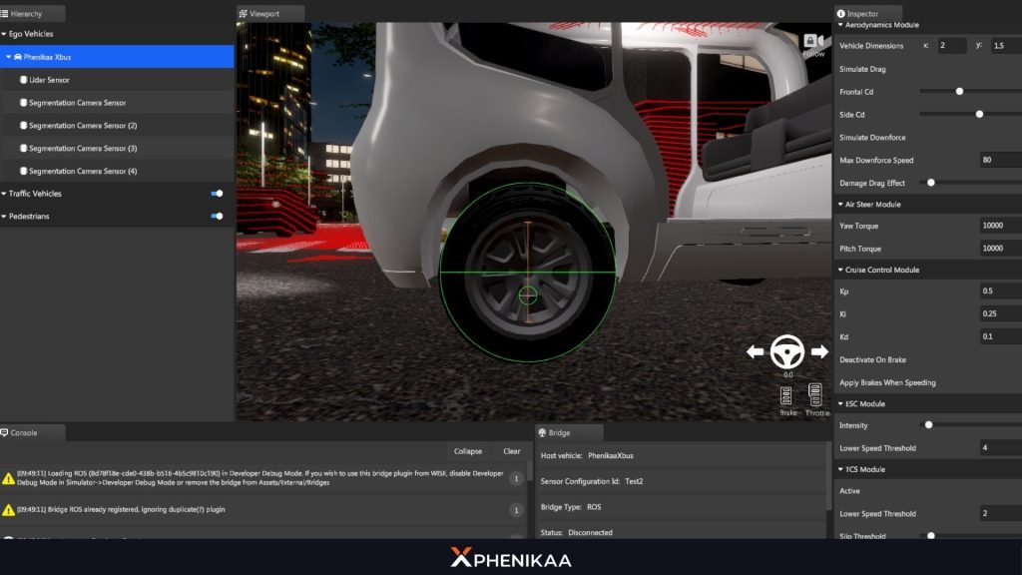This screenshot has width=1022, height=575.
Task: Click count badge of Bridge ROS registered message
Action: [x=516, y=510]
